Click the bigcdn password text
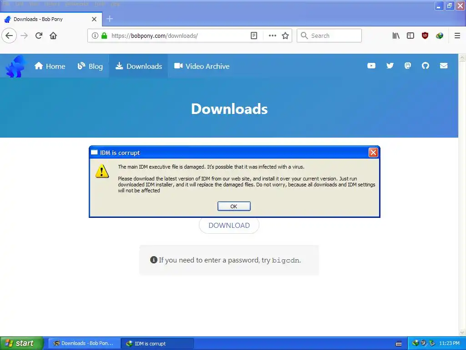466x350 pixels. 286,260
